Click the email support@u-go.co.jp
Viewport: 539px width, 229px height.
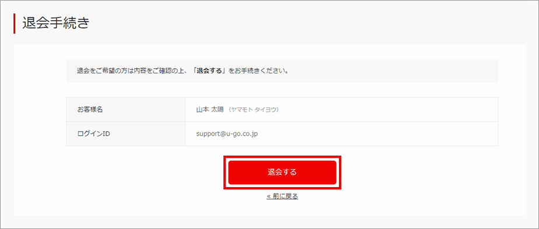[227, 134]
